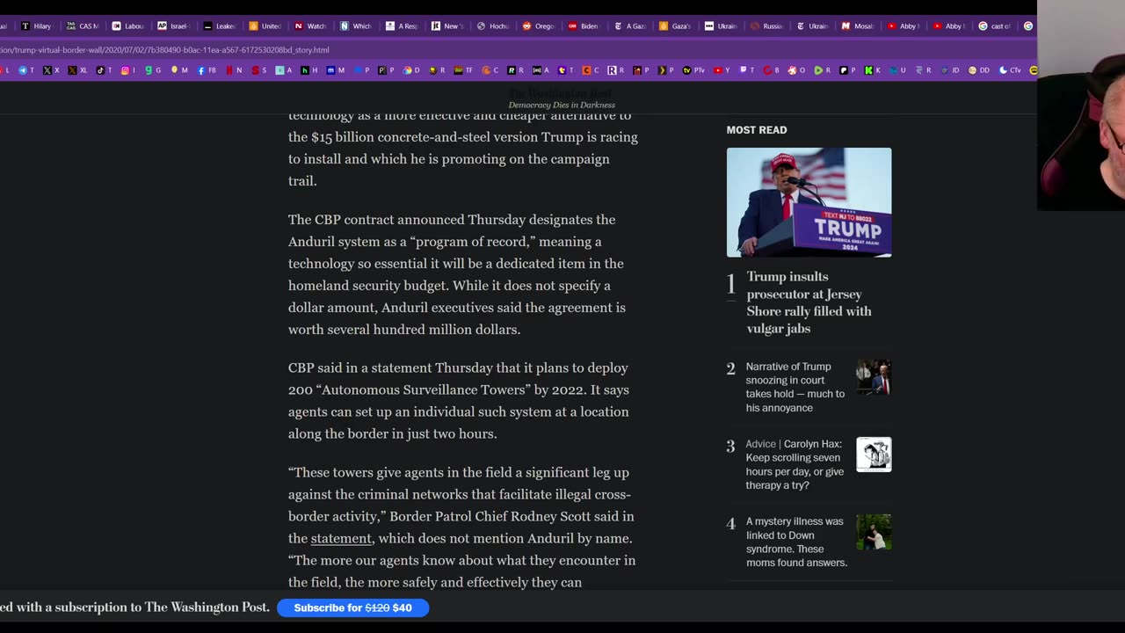1125x633 pixels.
Task: Open 'Narrative of Trump snoozing in court' story
Action: pyautogui.click(x=795, y=387)
